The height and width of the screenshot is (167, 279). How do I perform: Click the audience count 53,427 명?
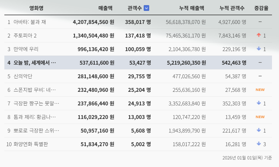(x=140, y=63)
